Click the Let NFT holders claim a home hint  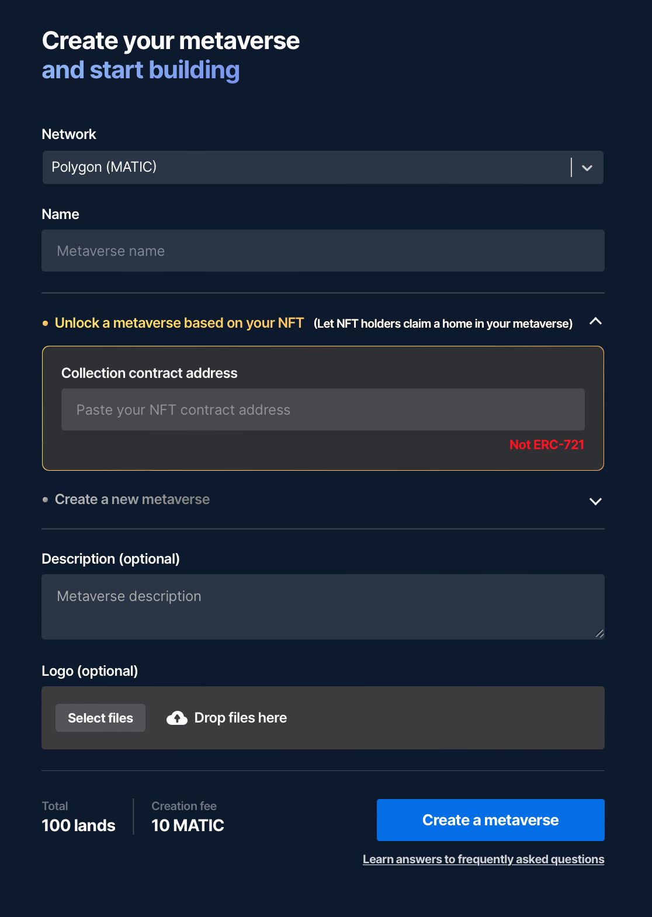443,324
